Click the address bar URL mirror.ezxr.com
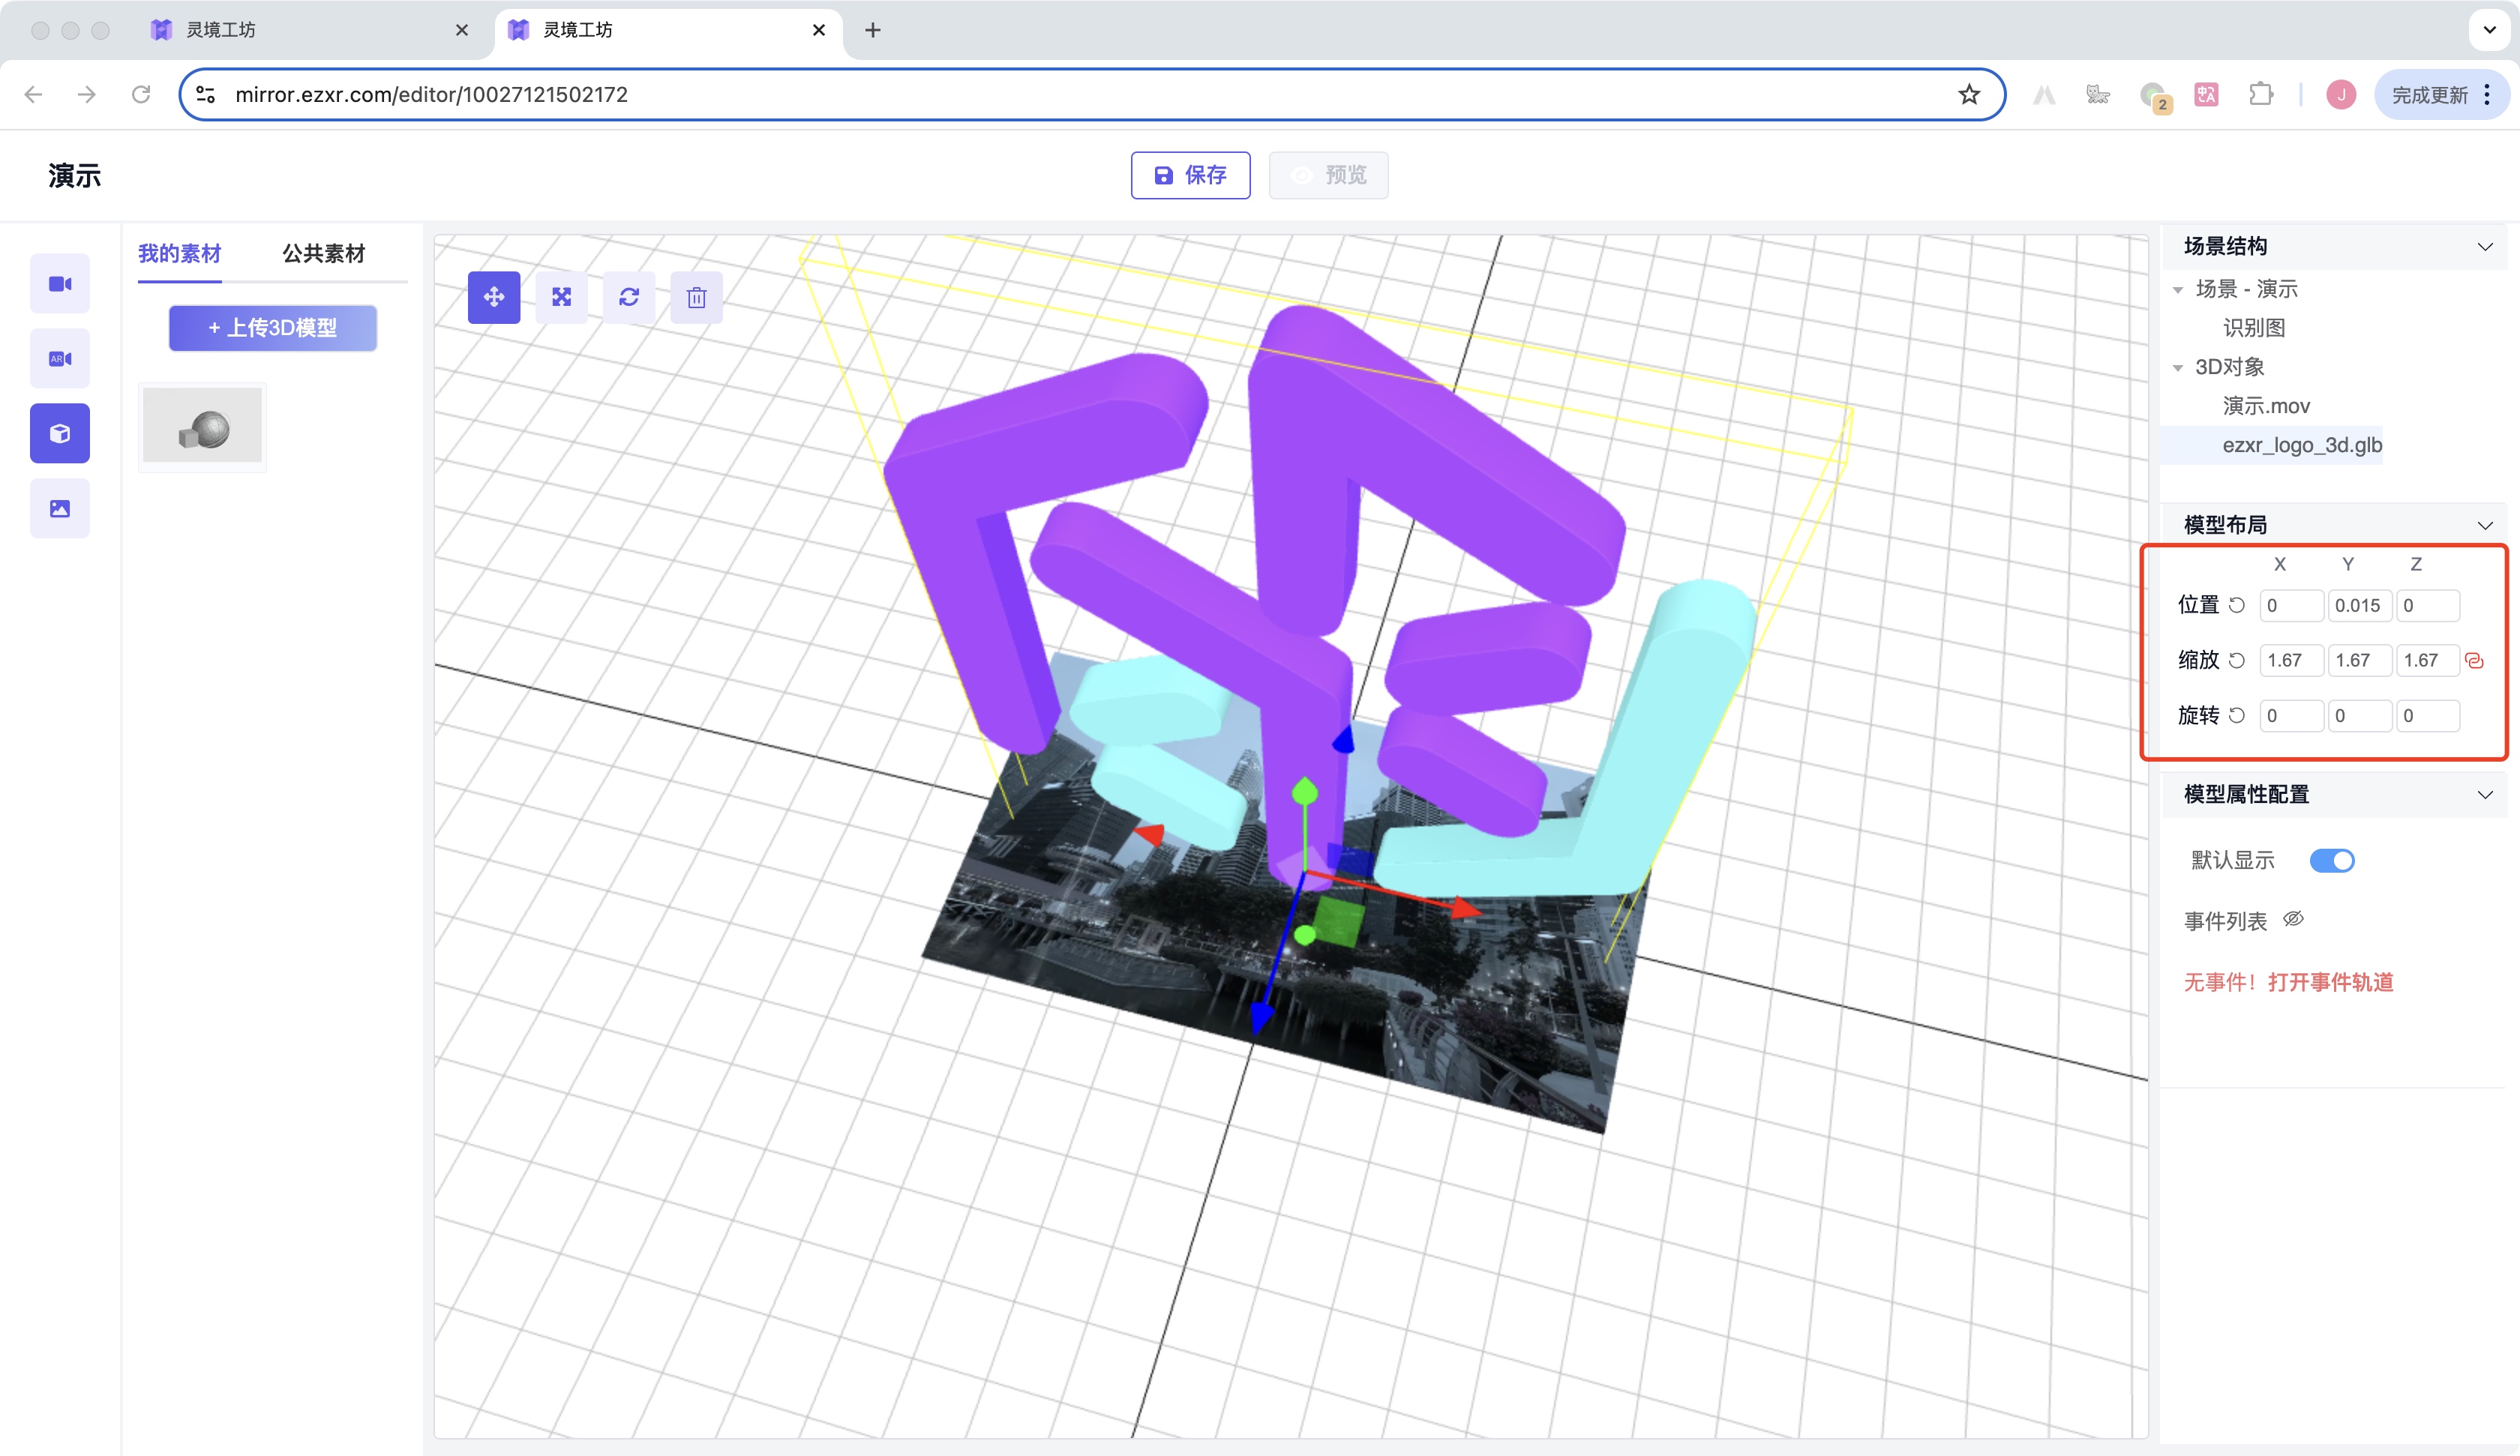 [431, 94]
